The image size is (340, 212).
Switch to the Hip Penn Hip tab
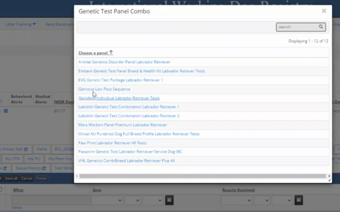(x=60, y=159)
